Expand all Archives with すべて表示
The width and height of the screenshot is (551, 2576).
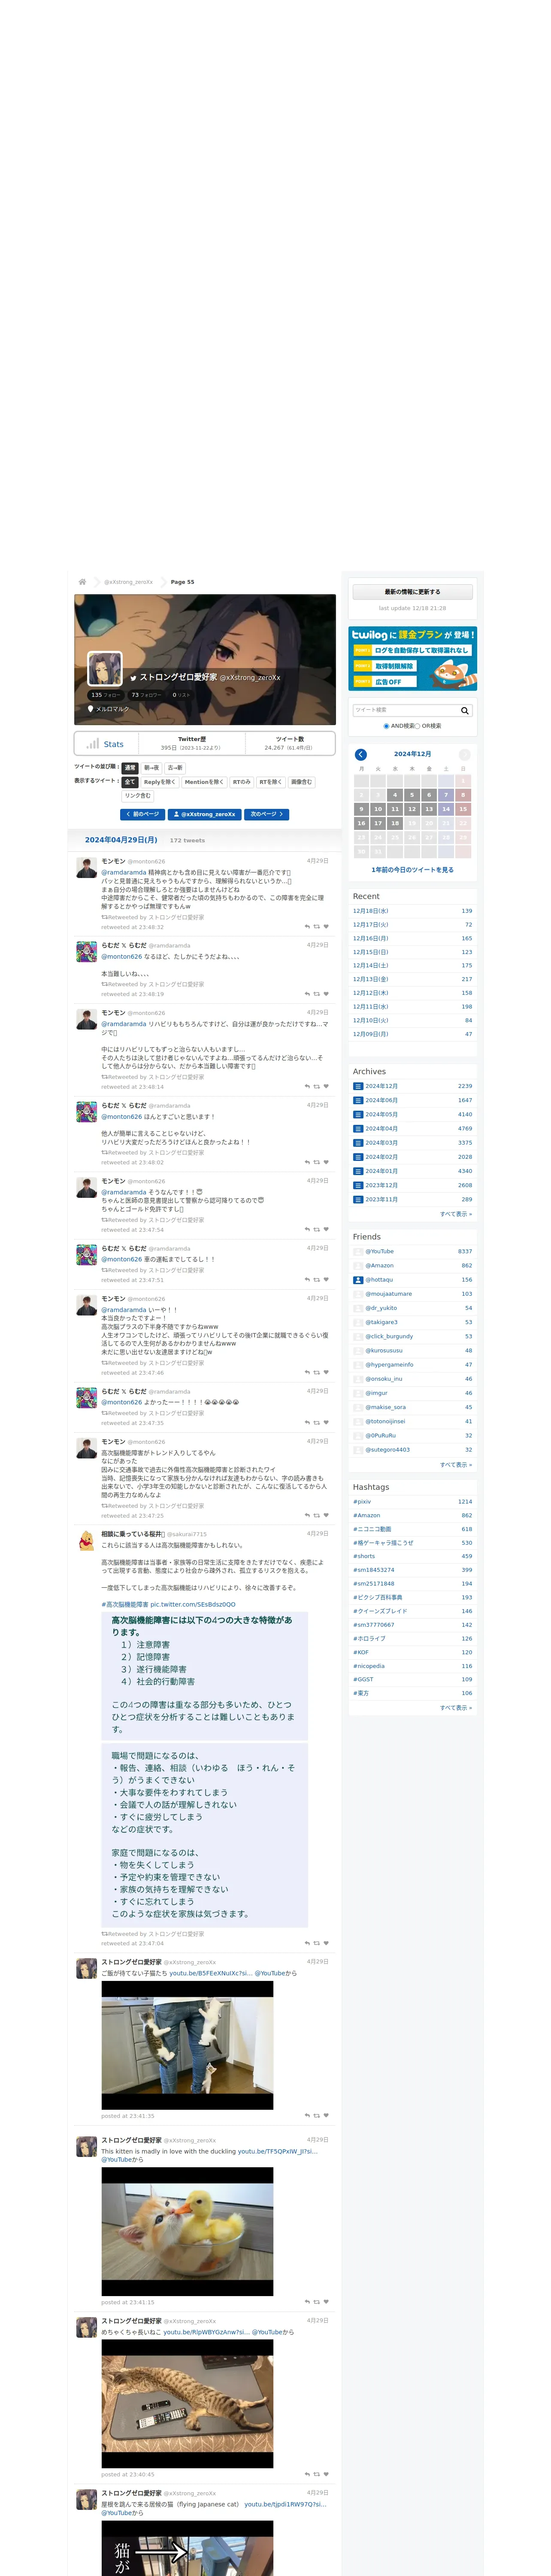coord(456,1214)
